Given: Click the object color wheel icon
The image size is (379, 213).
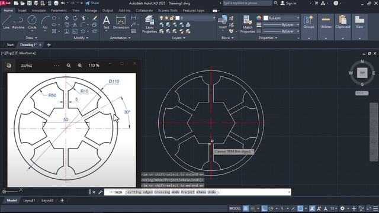Looking at the screenshot, I should pyautogui.click(x=259, y=18).
